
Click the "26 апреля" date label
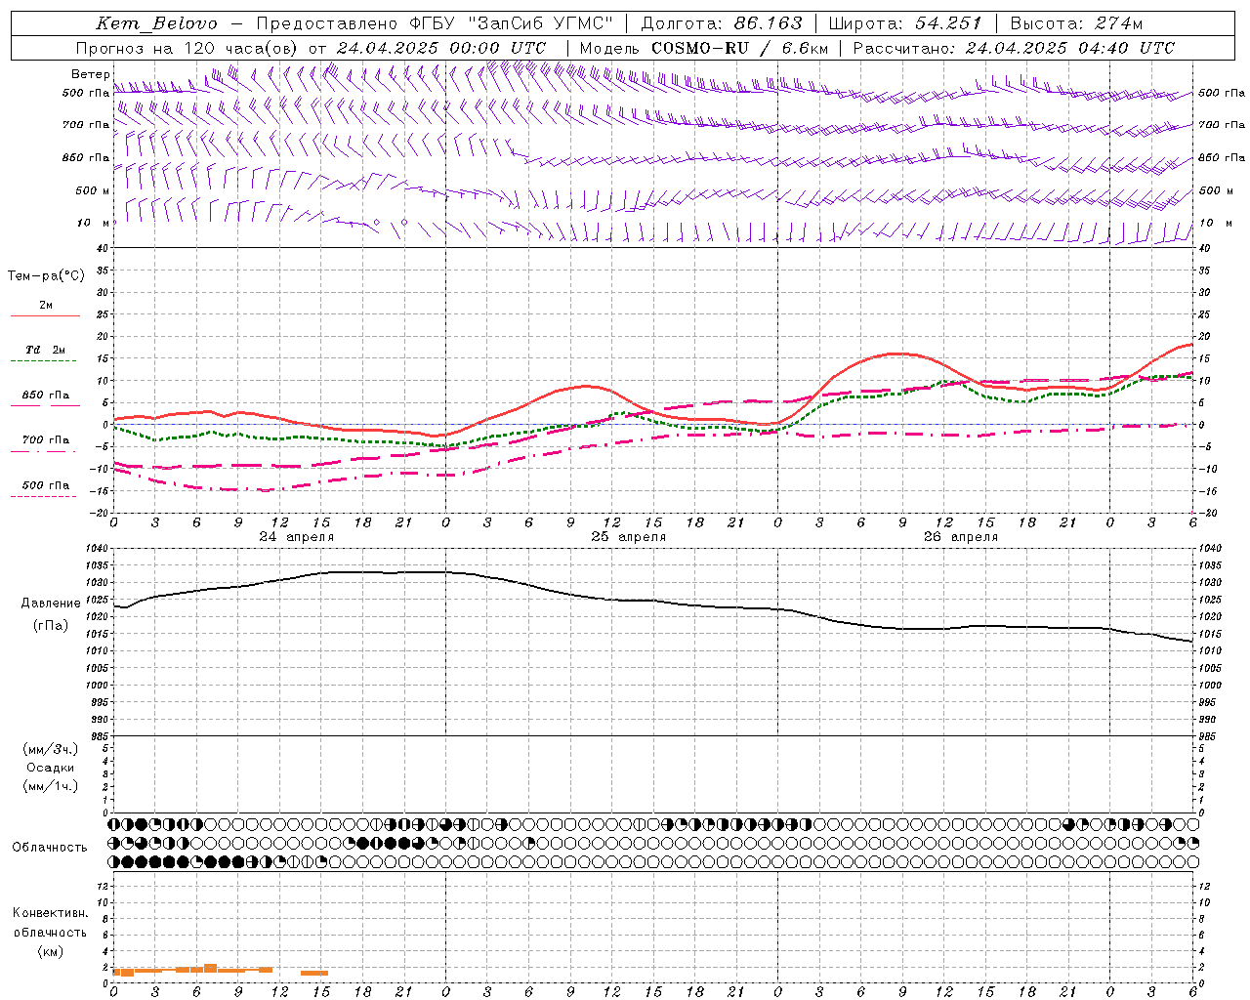point(960,537)
